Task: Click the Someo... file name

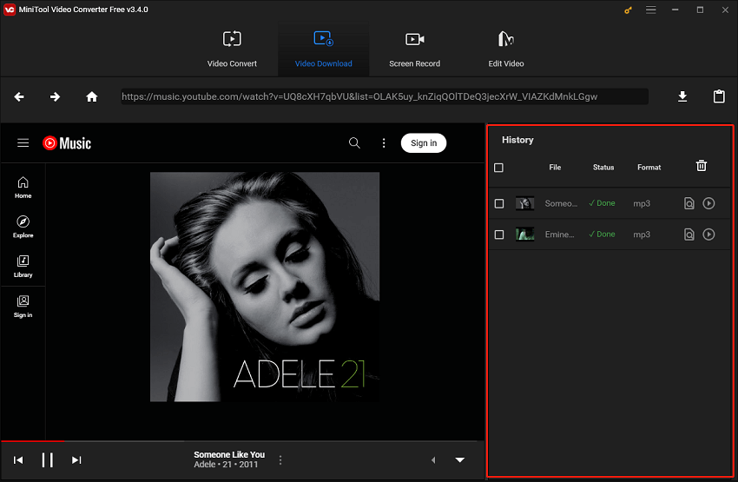Action: [561, 203]
